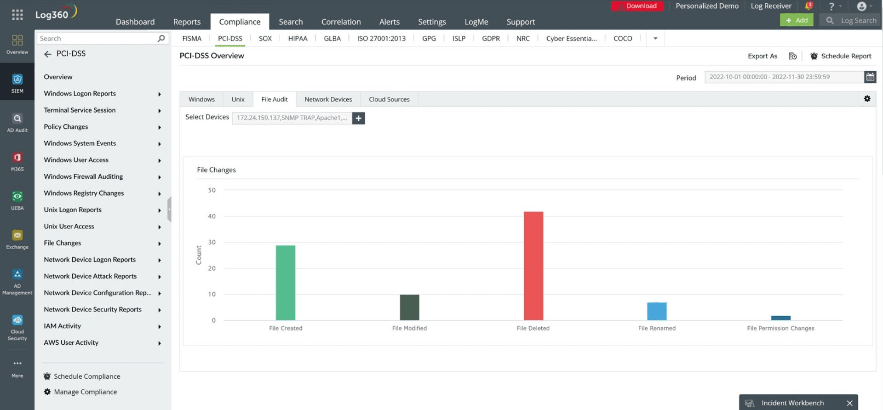Image resolution: width=883 pixels, height=410 pixels.
Task: Open the Alerts tab
Action: pyautogui.click(x=389, y=22)
